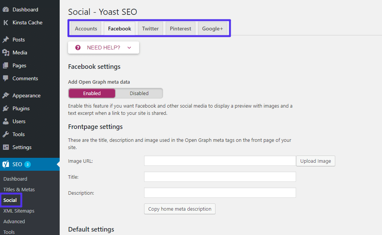Switch to the Facebook tab
The image size is (382, 235).
(x=120, y=29)
